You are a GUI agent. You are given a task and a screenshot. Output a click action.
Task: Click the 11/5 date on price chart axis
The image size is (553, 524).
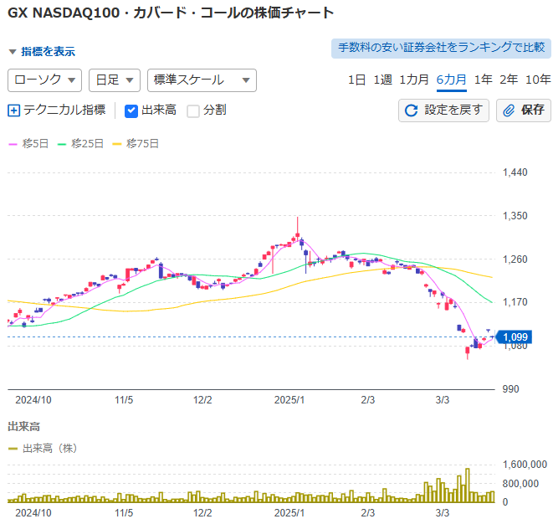[124, 400]
